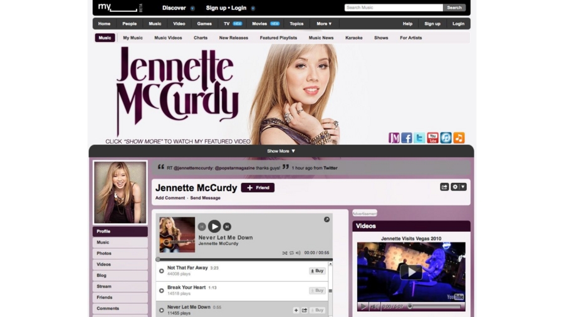Screen dimensions: 564x317
Task: Expand the More menu in navigation
Action: click(x=324, y=24)
